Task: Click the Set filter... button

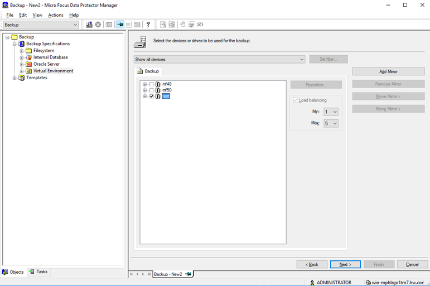Action: 328,59
